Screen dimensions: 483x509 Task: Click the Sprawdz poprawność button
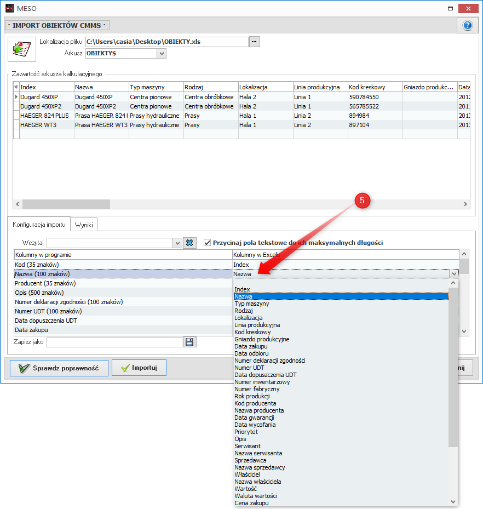coord(59,368)
